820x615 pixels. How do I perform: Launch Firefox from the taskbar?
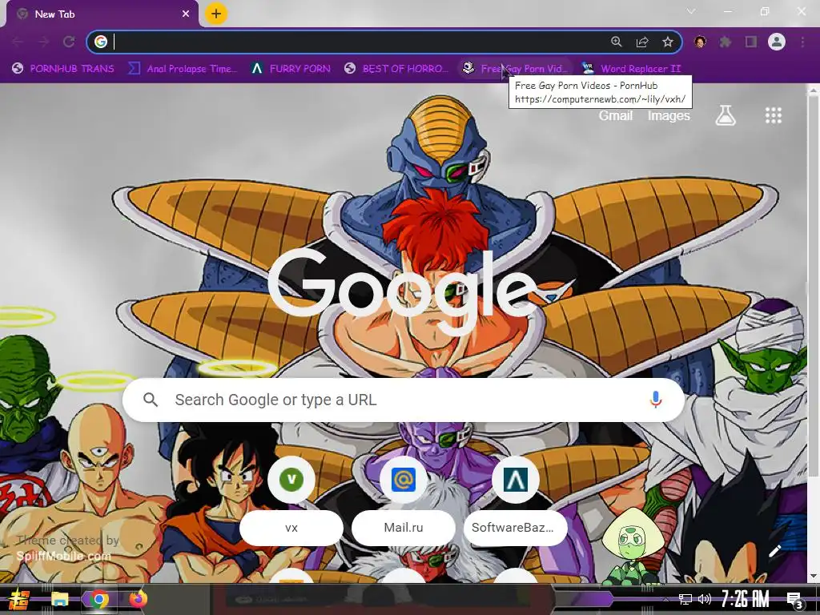pos(138,599)
